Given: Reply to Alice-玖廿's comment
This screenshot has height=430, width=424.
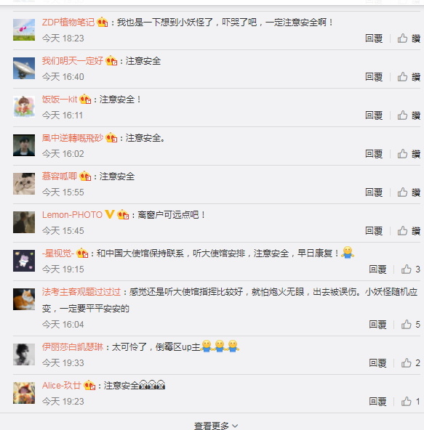Looking at the screenshot, I should pyautogui.click(x=377, y=402).
